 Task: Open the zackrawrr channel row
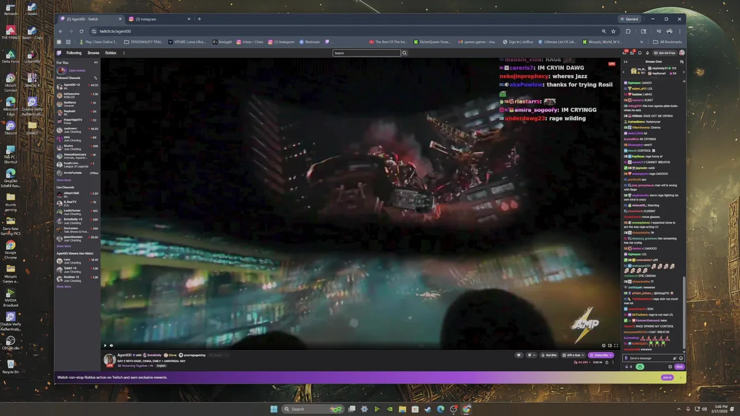point(77,129)
